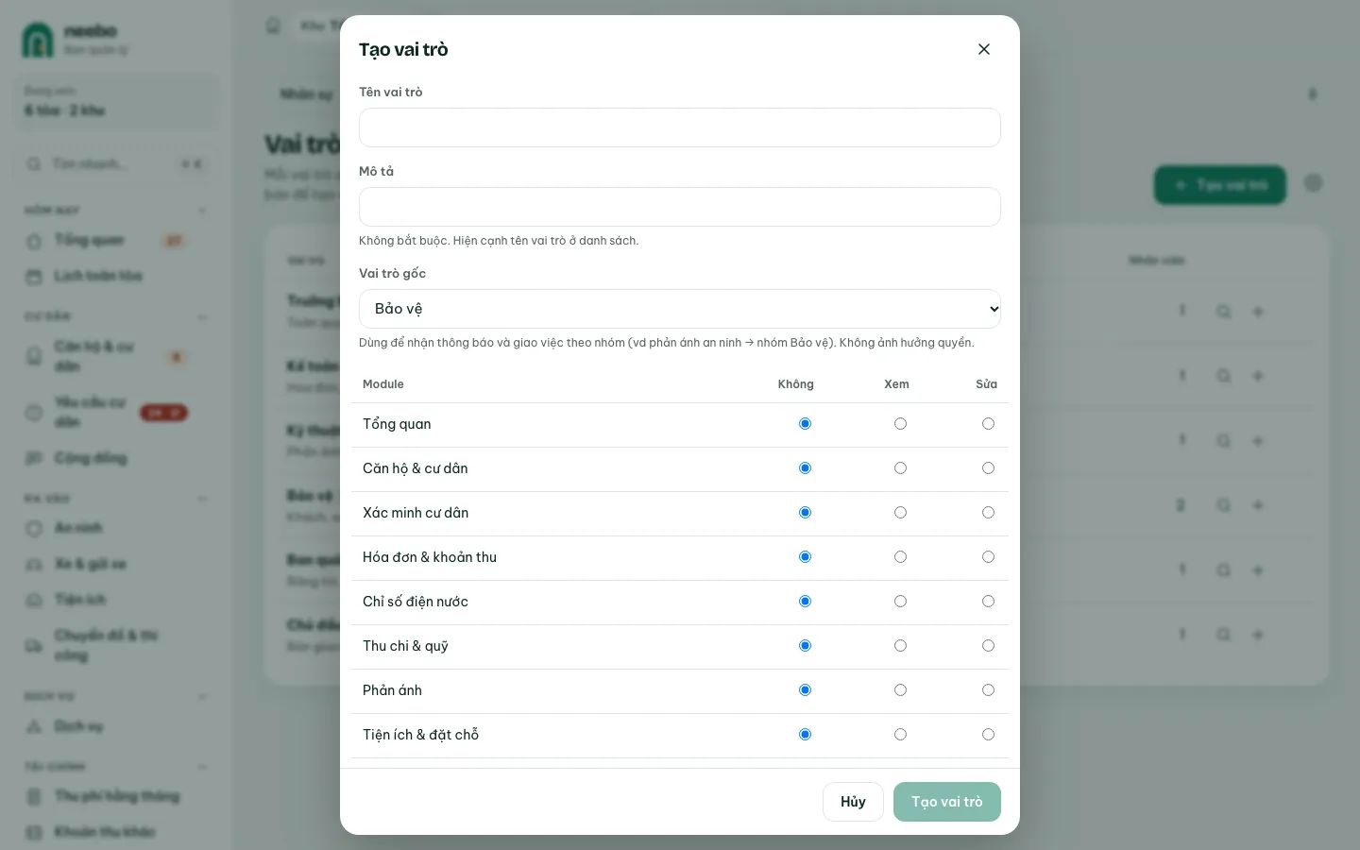This screenshot has height=850, width=1360.
Task: Set Phản ánh permission to Xem
Action: [x=900, y=690]
